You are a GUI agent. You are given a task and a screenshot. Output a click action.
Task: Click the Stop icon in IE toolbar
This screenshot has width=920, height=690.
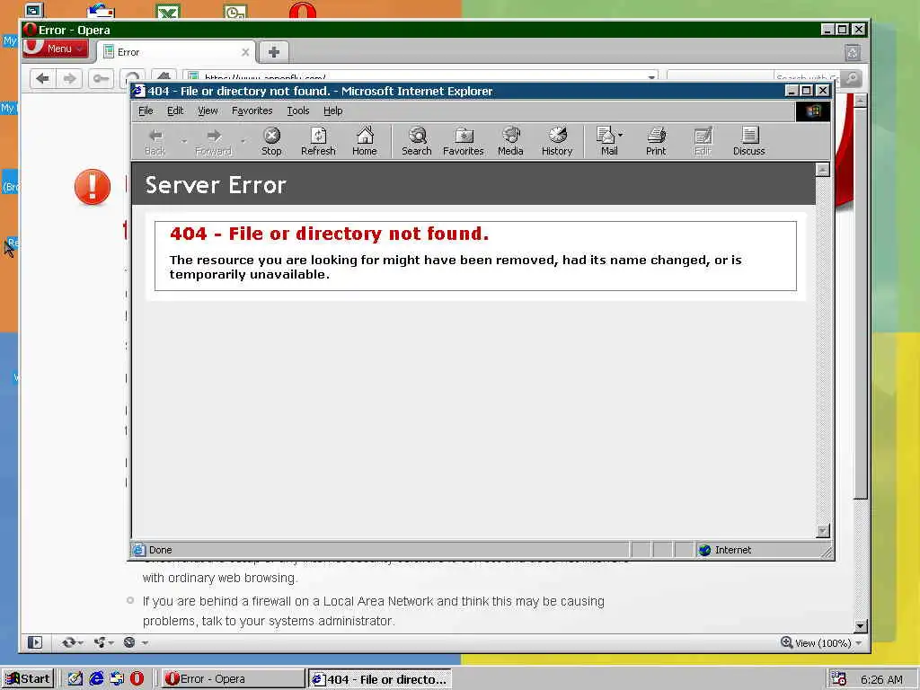tap(271, 141)
